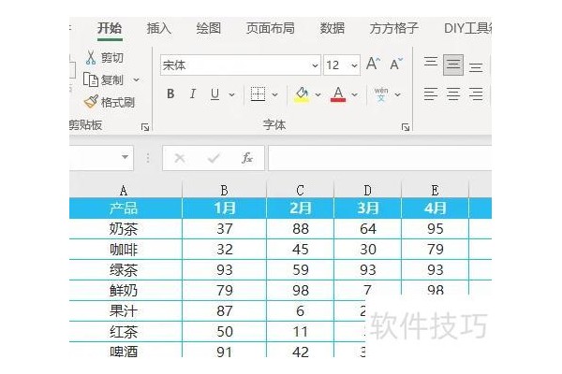Center text horizontally
This screenshot has width=562, height=374.
coord(453,94)
